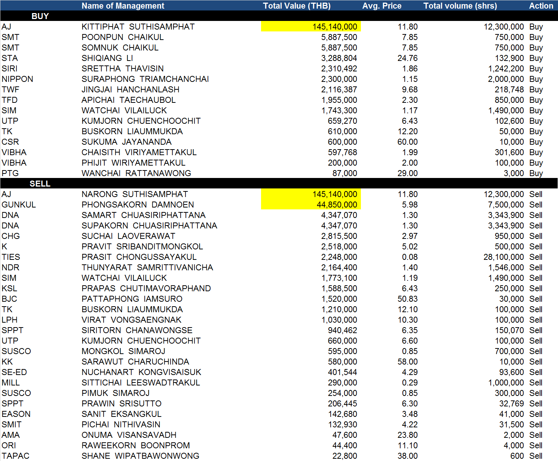Viewport: 558px width, 461px height.
Task: Select value 3,288,804
Action: pyautogui.click(x=339, y=58)
